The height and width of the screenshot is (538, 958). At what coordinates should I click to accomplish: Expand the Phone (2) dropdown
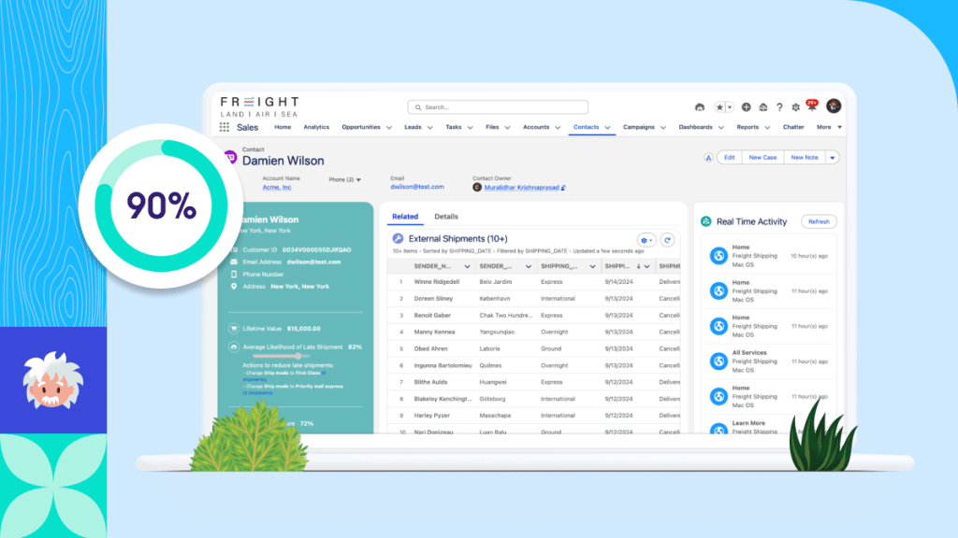358,179
